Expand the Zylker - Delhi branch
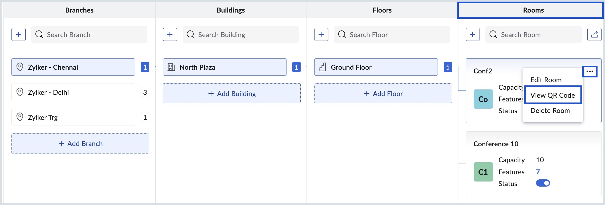 tap(73, 92)
